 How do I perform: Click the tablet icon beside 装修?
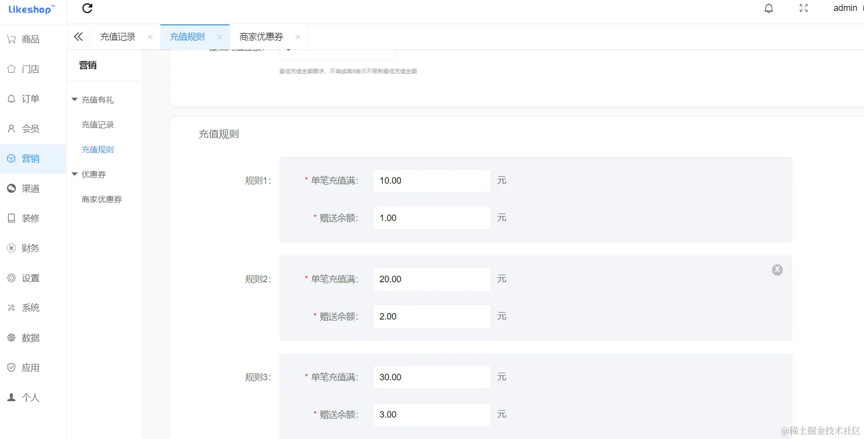point(11,219)
